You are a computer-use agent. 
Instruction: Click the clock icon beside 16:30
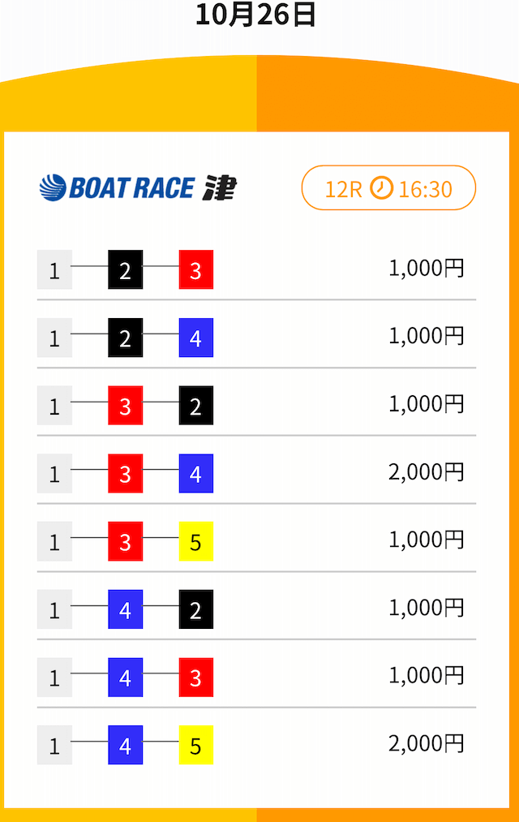pos(381,188)
